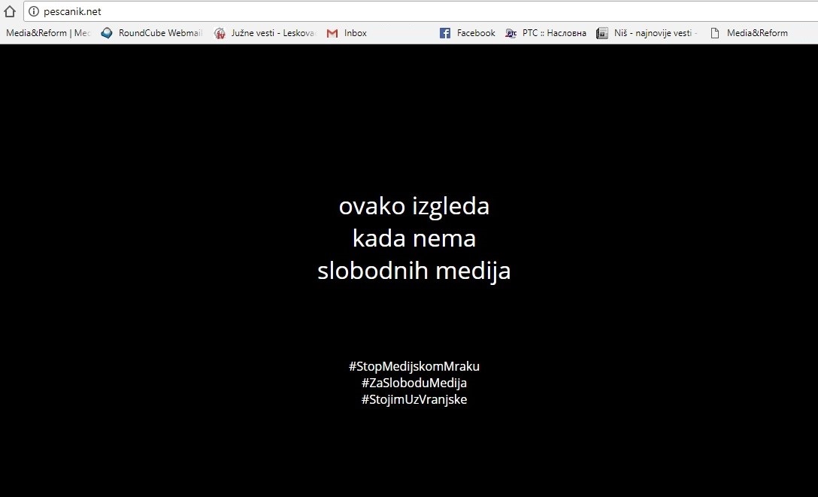Click the RoundCube Webmail bookmark favicon
The image size is (818, 497).
pyautogui.click(x=107, y=33)
